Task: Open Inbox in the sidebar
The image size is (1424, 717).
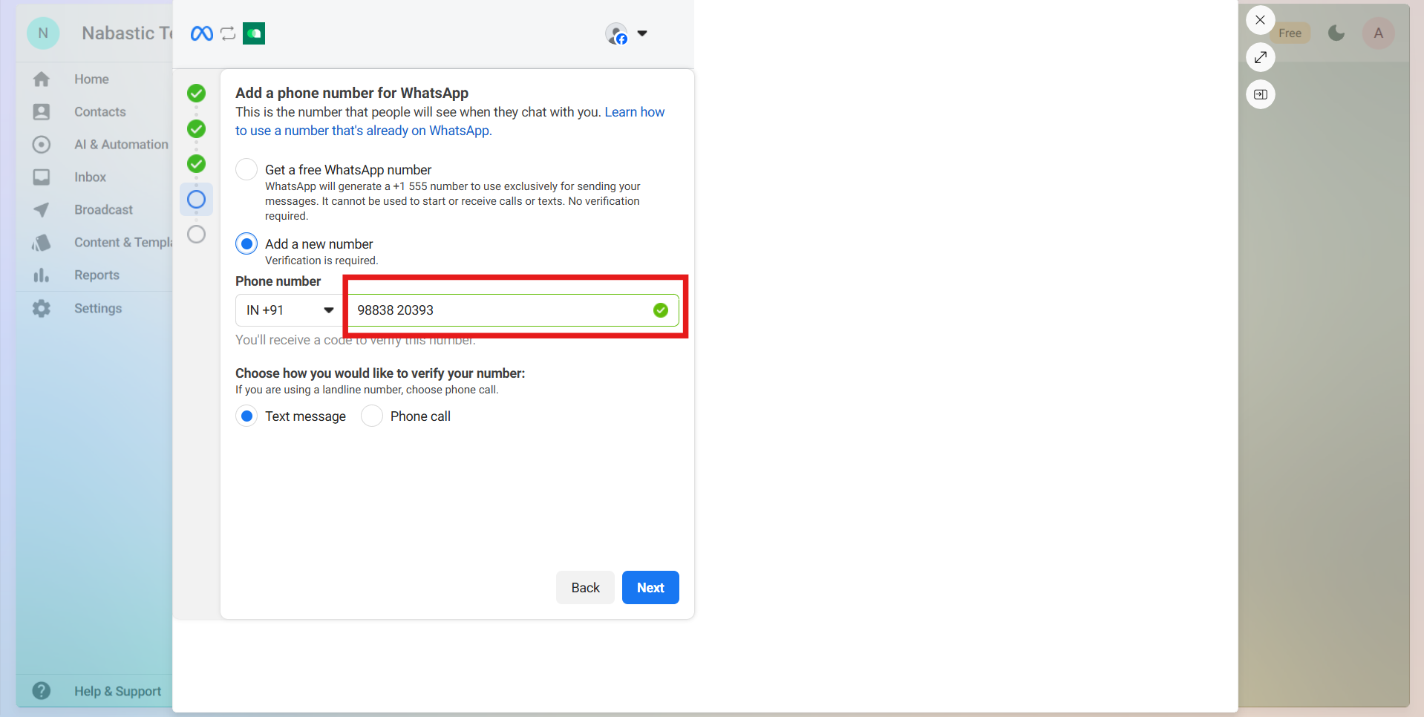Action: (90, 177)
